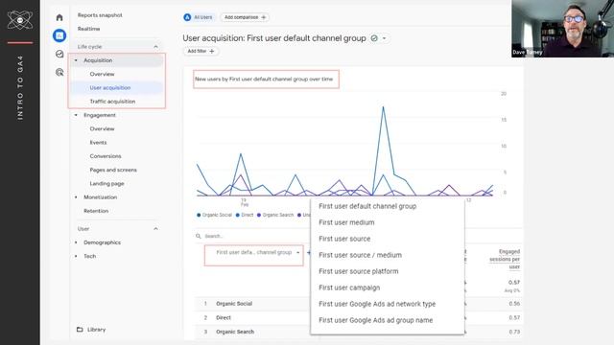Click the chart's tallest peak
The height and width of the screenshot is (345, 614).
(x=383, y=106)
